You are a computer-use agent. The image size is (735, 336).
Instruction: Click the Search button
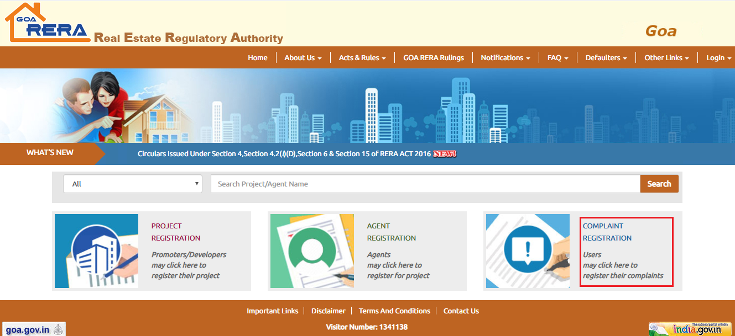(659, 183)
